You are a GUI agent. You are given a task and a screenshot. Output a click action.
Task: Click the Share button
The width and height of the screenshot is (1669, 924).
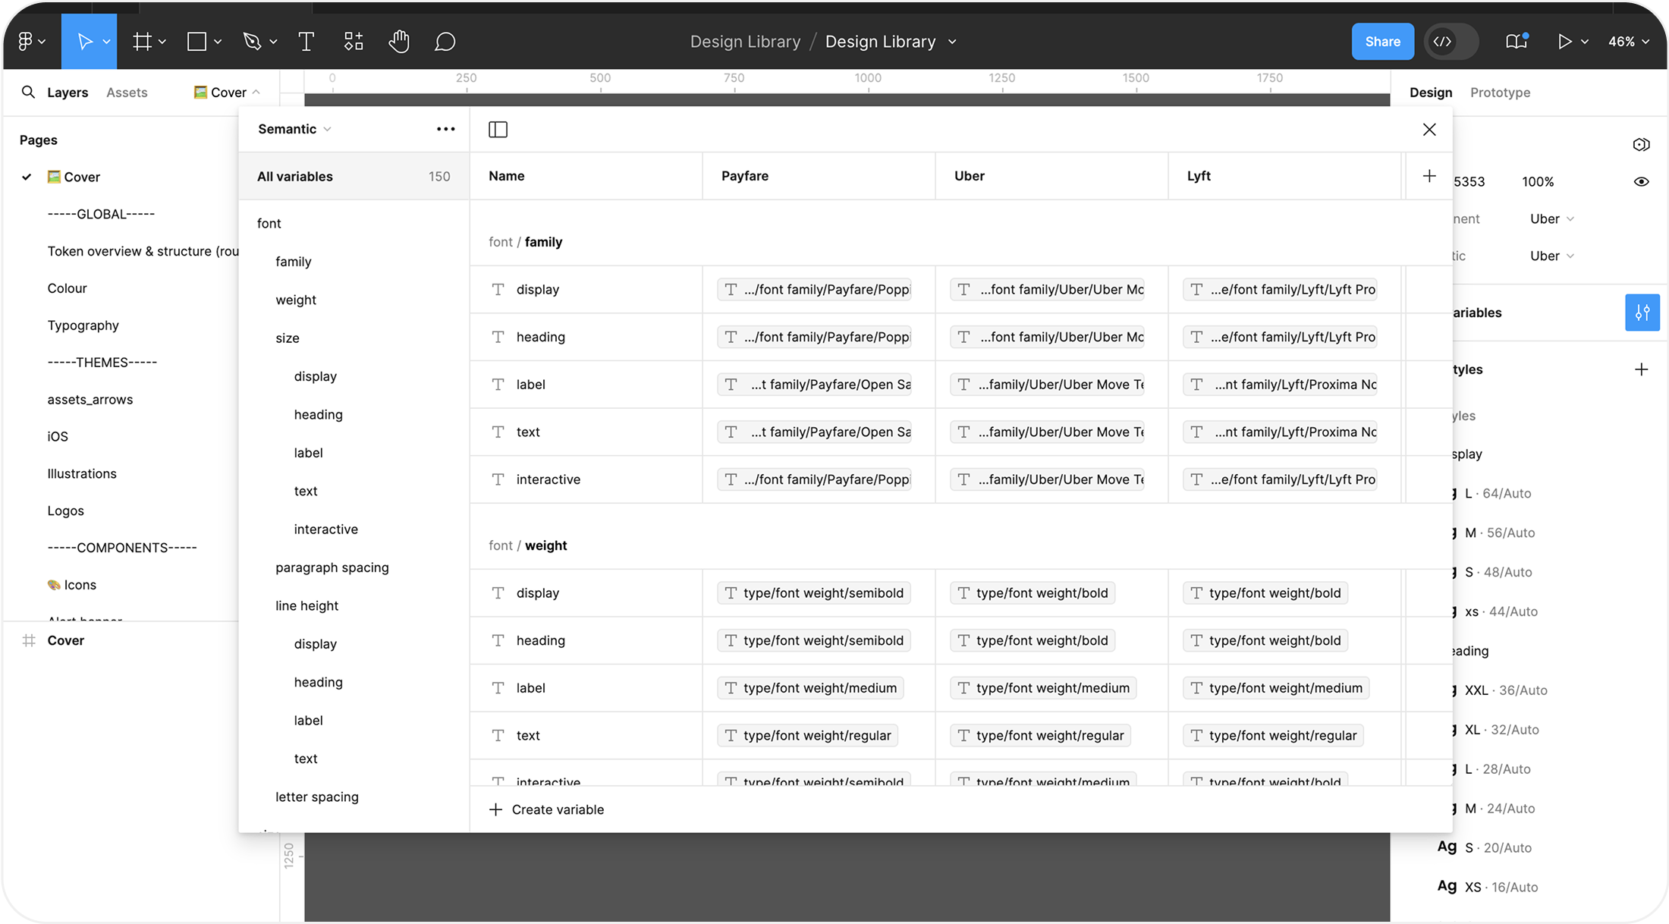(1382, 42)
